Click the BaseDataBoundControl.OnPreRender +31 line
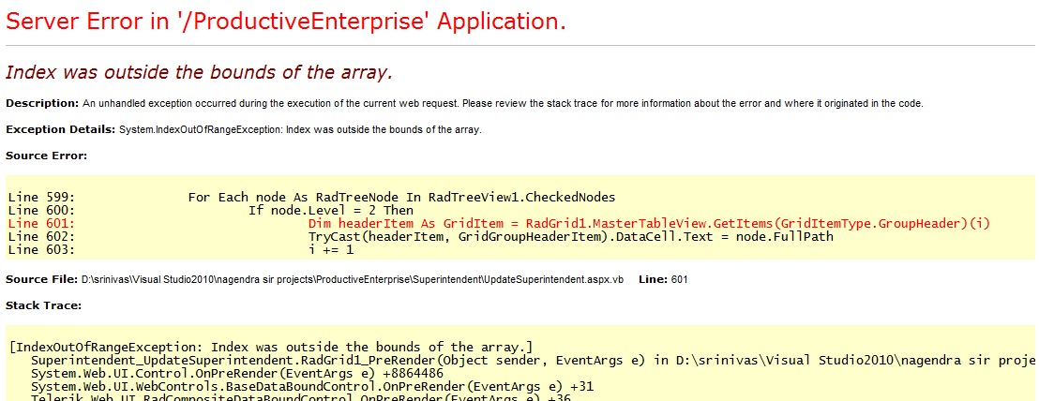1039x401 pixels. tap(312, 386)
